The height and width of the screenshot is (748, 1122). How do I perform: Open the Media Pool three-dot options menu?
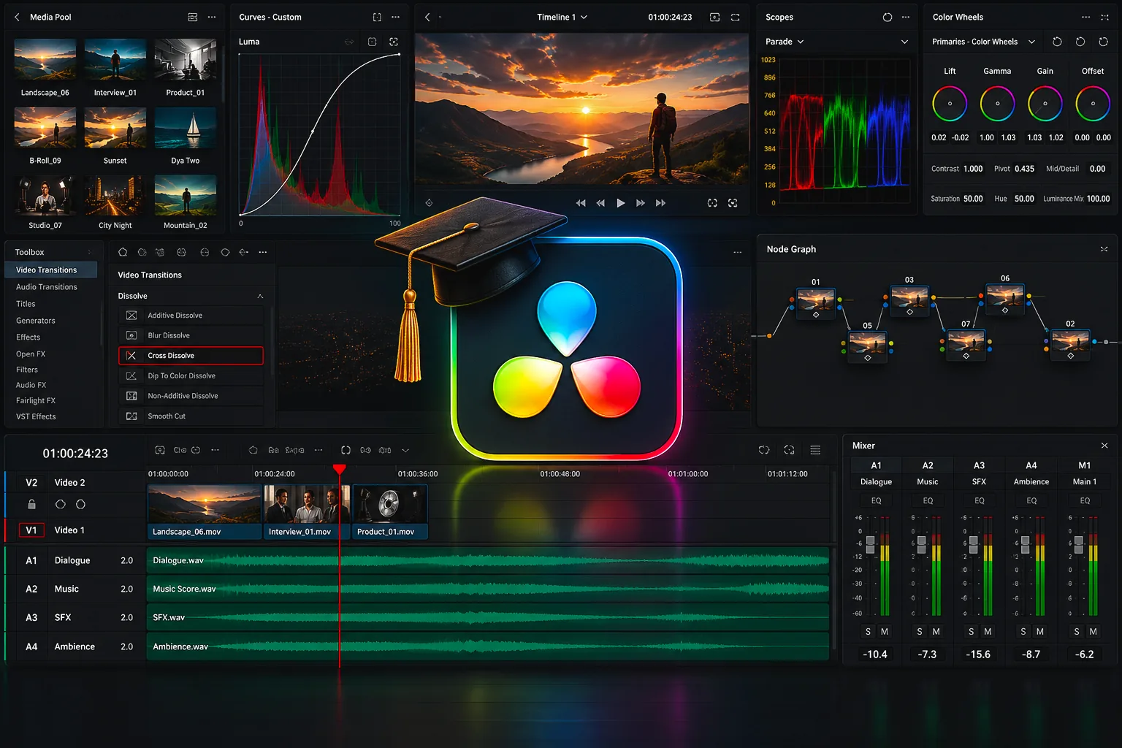pyautogui.click(x=212, y=17)
